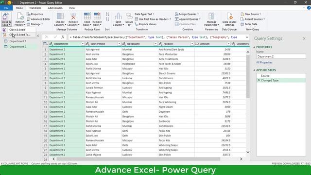The image size is (311, 175).
Task: Open the Geography column filter dropdown
Action: click(155, 44)
